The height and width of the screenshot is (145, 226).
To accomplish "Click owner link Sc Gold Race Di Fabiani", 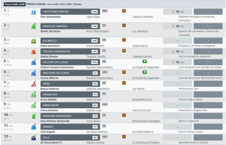I will (146, 142).
